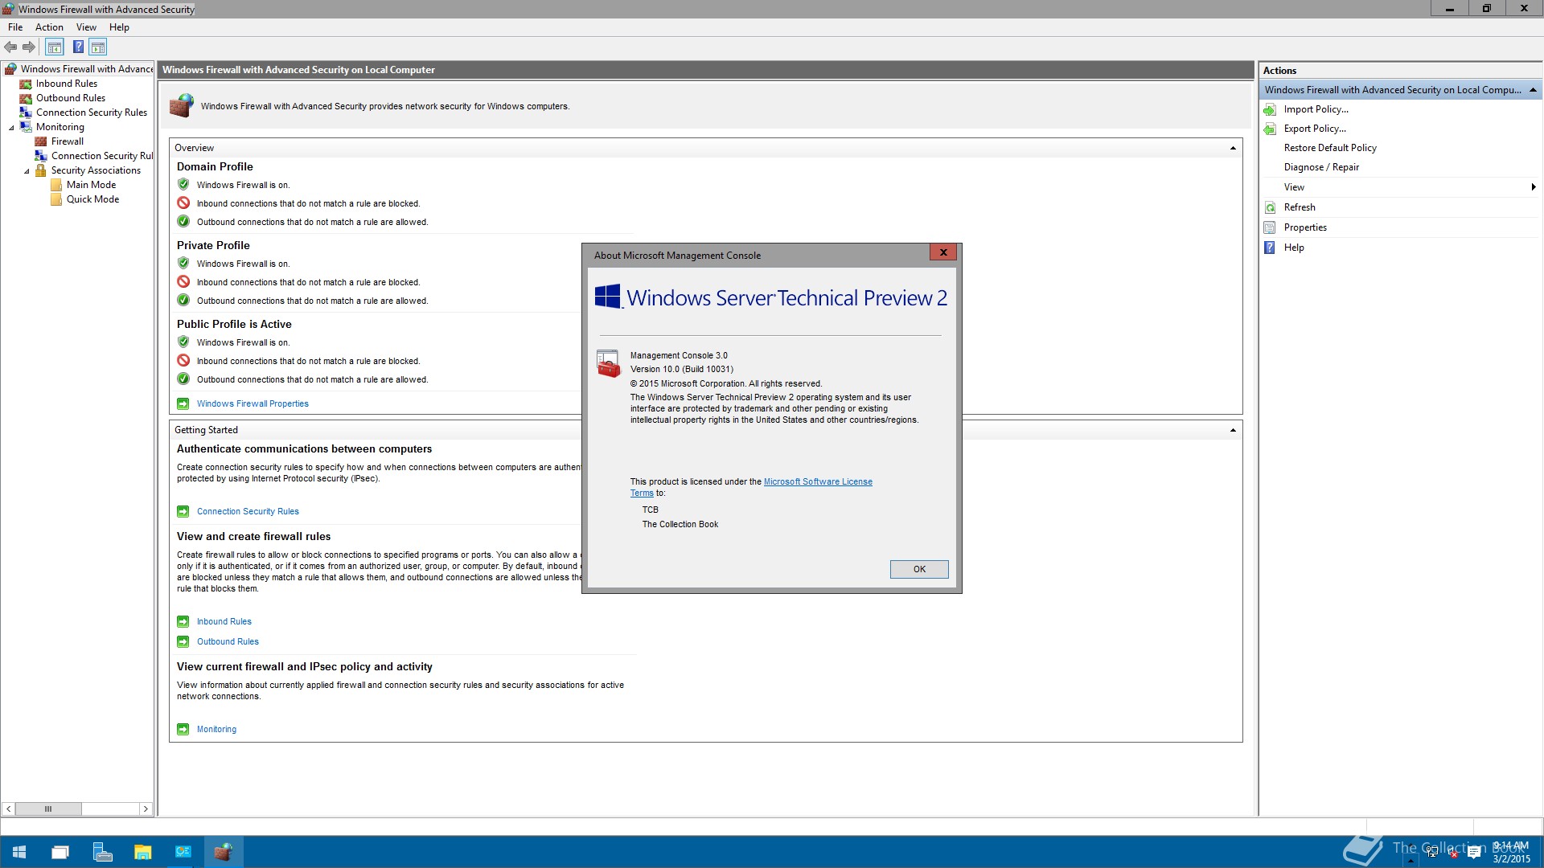Select Quick Mode in the tree
This screenshot has width=1544, height=868.
(x=92, y=199)
